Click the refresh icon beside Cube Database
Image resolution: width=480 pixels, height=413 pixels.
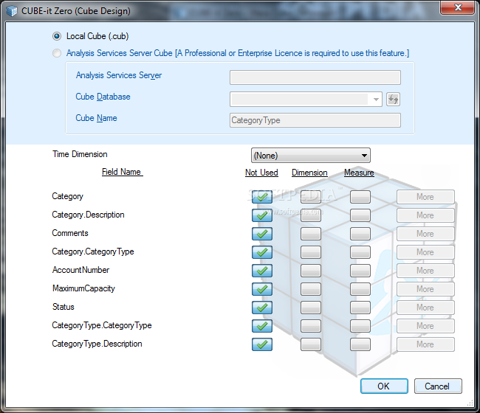click(393, 99)
